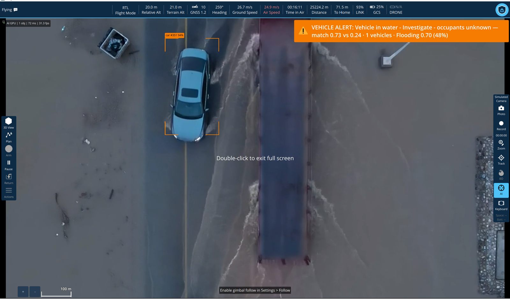This screenshot has width=510, height=299.
Task: Click the detected blue car
Action: pos(191,95)
